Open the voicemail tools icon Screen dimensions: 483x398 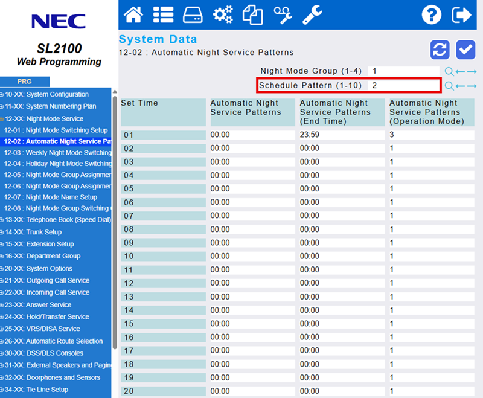(283, 14)
